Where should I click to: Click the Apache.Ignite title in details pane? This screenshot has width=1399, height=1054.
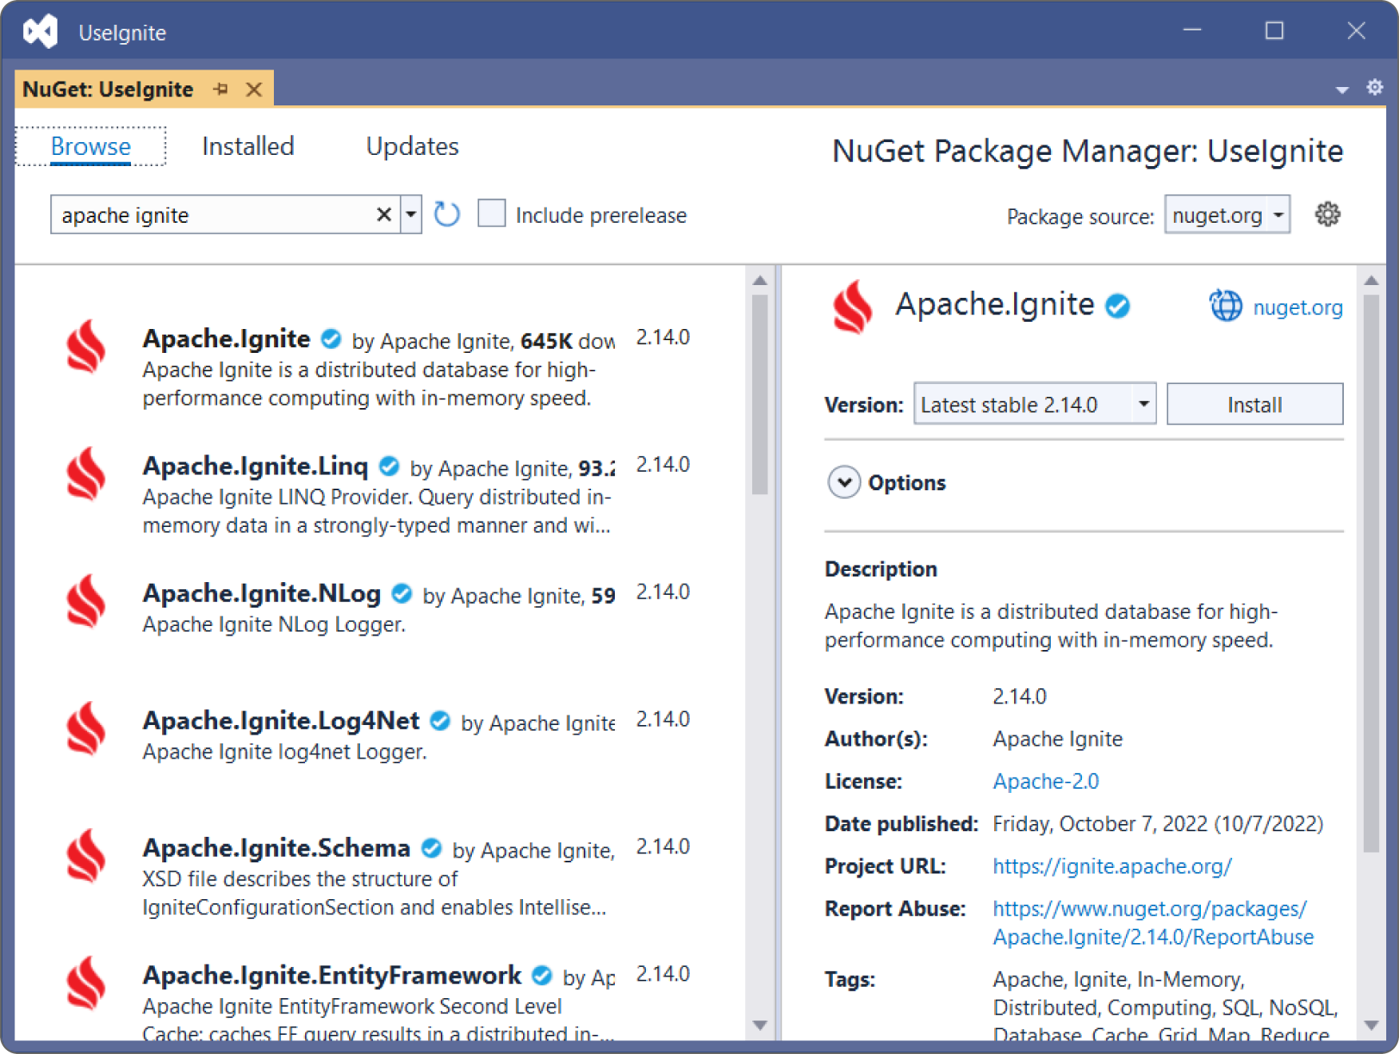[x=994, y=304]
